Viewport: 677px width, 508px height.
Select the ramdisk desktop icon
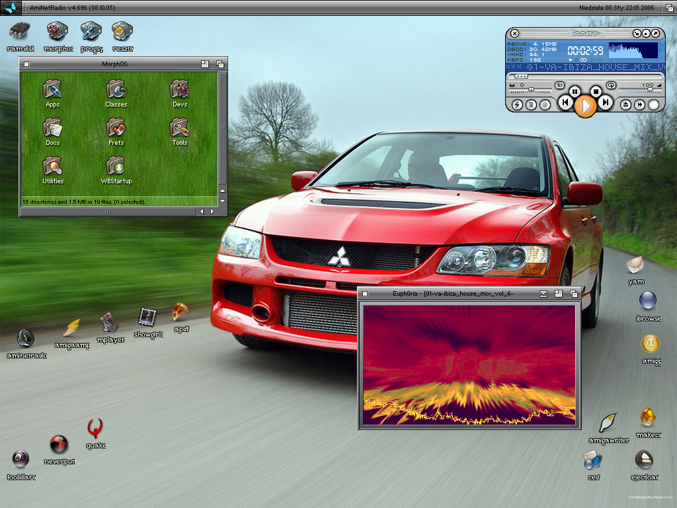tap(20, 37)
